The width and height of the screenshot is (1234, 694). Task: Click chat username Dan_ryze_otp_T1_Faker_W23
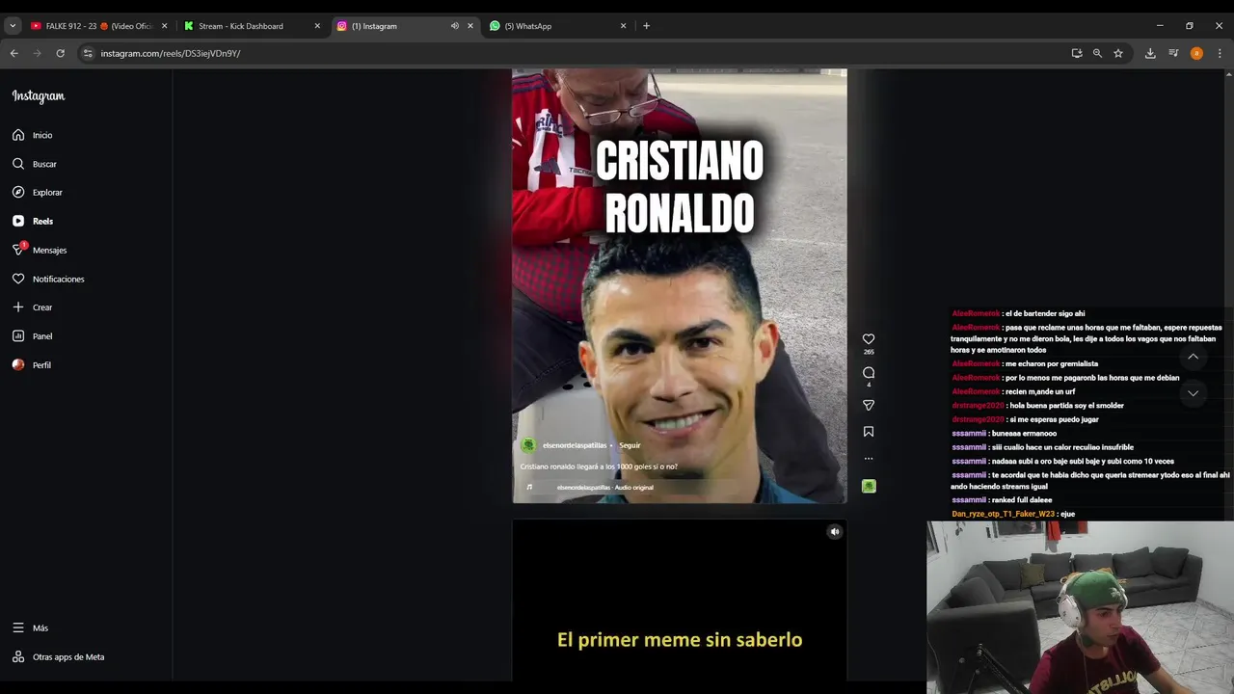(x=1003, y=514)
